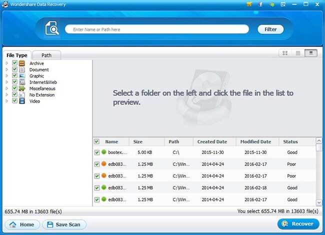Sort by the Path column header
Viewport: 325px width, 235px height.
178,141
